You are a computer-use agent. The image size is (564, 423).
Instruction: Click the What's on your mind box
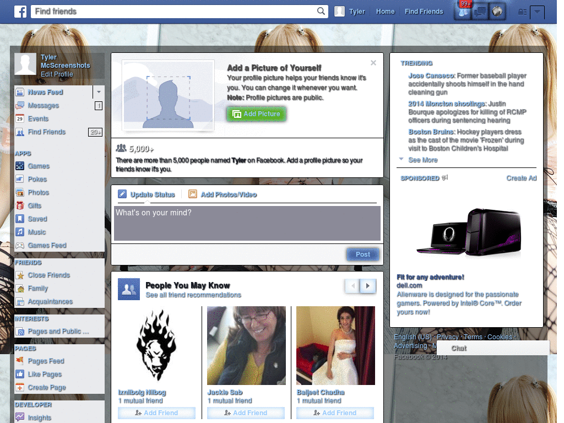[x=247, y=223]
